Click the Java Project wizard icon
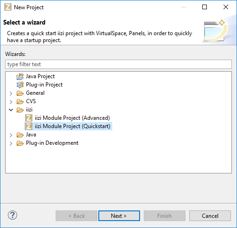Image resolution: width=237 pixels, height=228 pixels. pos(20,76)
